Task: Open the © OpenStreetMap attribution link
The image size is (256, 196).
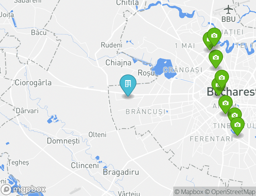Action: coord(230,192)
